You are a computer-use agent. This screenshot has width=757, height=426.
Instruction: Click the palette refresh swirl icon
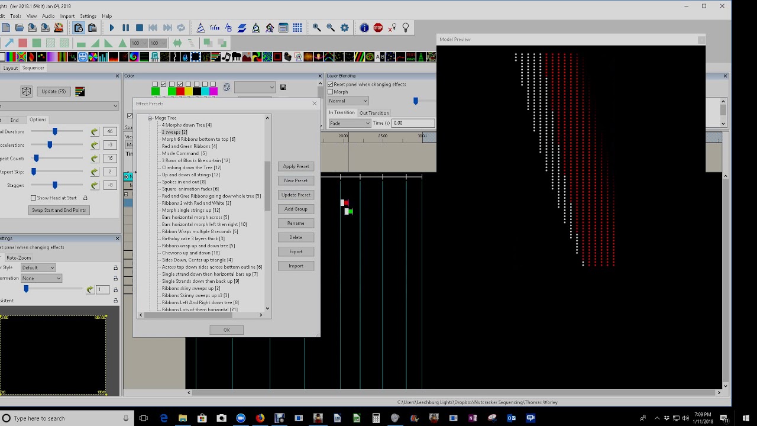tap(227, 88)
